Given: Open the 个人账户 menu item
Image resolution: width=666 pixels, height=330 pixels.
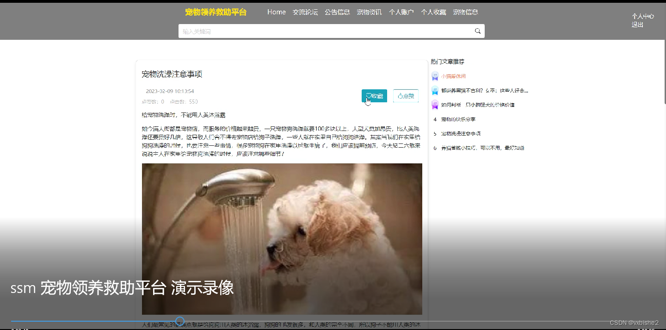Looking at the screenshot, I should pos(401,12).
